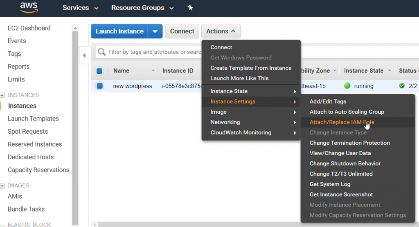Click the sidebar vertical scrollbar
The image size is (419, 227).
click(75, 128)
